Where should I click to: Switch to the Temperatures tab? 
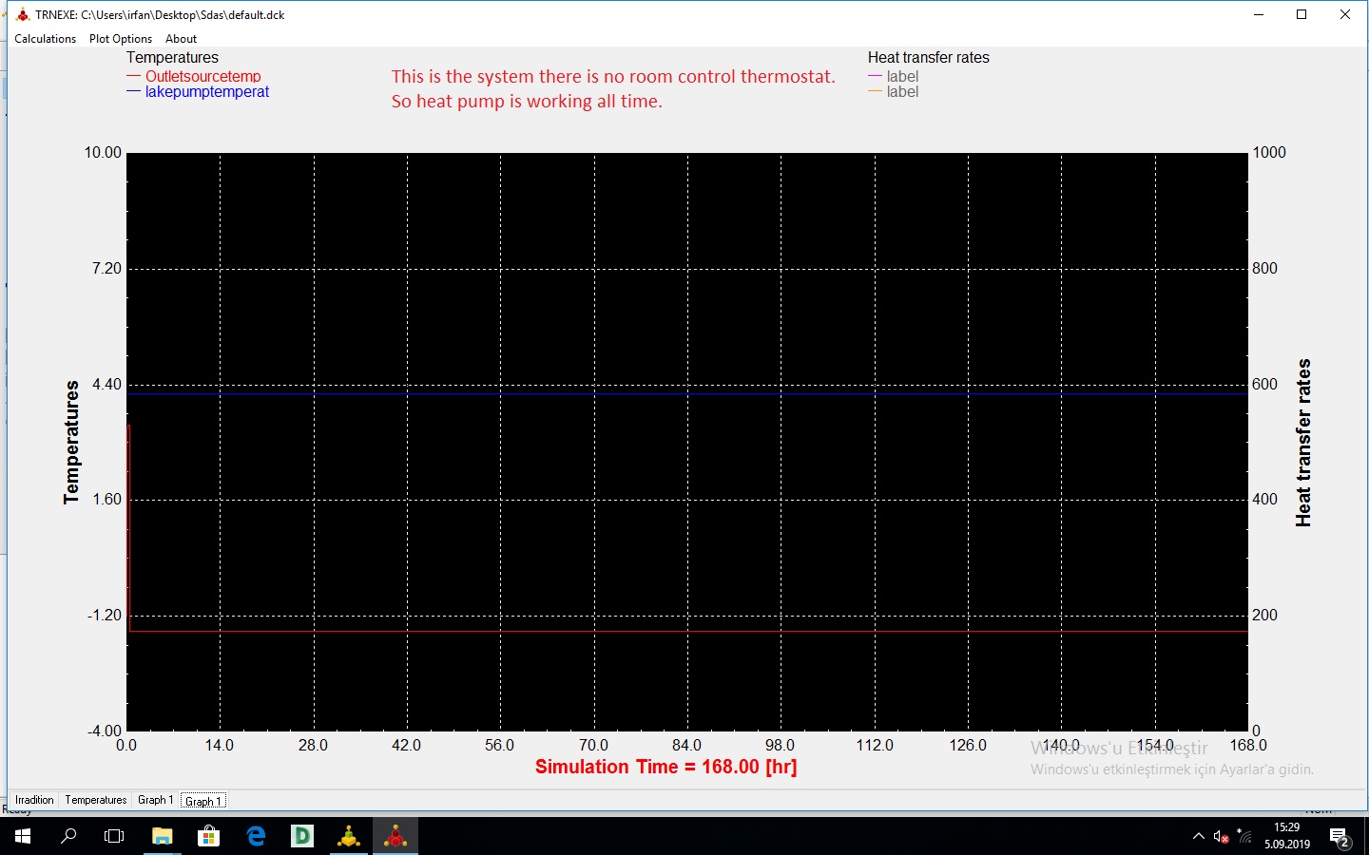click(95, 800)
